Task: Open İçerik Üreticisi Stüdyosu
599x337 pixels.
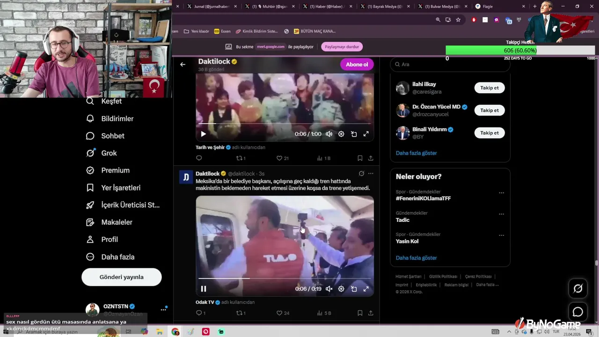Action: pos(123,205)
